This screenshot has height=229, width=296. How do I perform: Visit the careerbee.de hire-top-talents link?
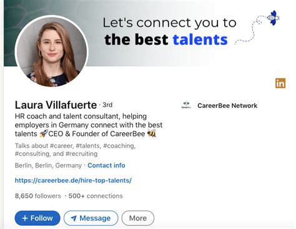coord(73,180)
